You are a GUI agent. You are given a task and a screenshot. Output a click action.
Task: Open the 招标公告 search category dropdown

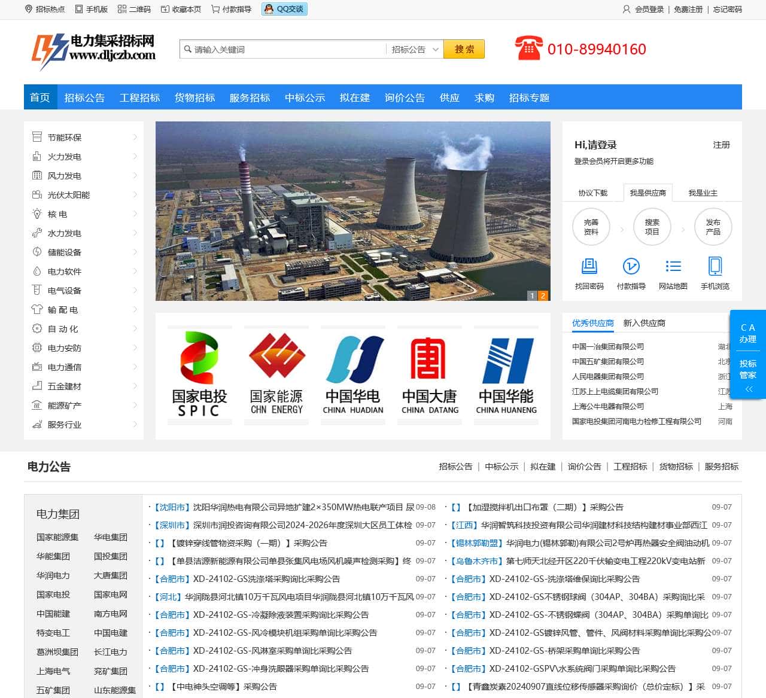coord(415,49)
